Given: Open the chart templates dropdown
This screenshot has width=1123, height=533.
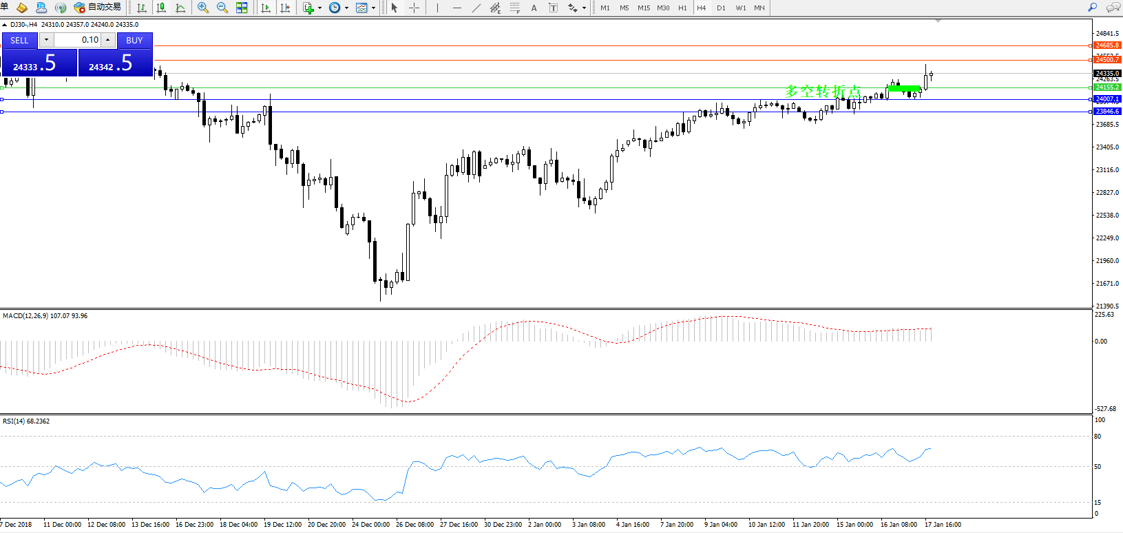Looking at the screenshot, I should tap(373, 8).
